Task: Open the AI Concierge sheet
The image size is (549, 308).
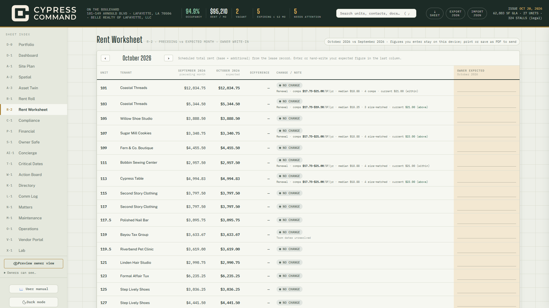Action: tap(34, 153)
